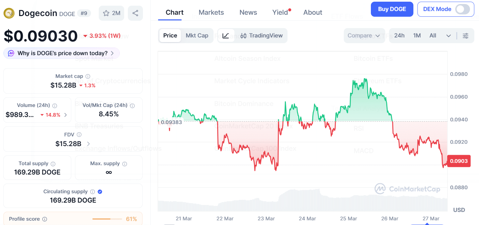Toggle DEX Mode switch

tap(462, 9)
